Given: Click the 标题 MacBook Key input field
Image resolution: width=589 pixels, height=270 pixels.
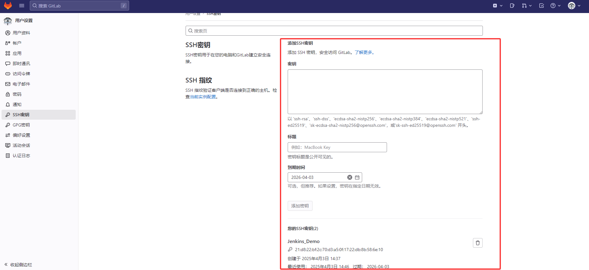Looking at the screenshot, I should pyautogui.click(x=337, y=147).
